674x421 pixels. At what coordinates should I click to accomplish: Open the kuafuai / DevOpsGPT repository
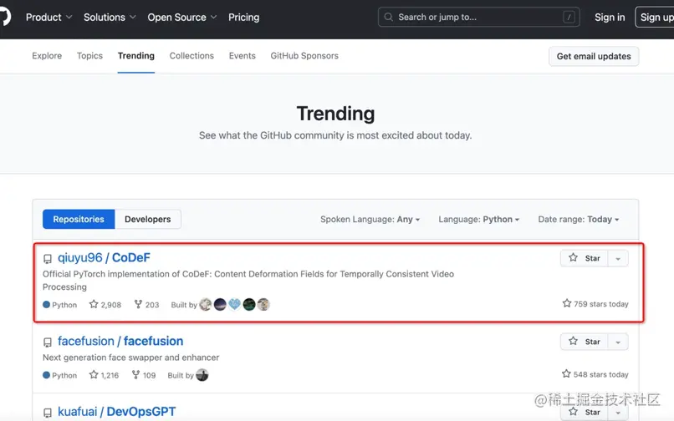pos(116,412)
